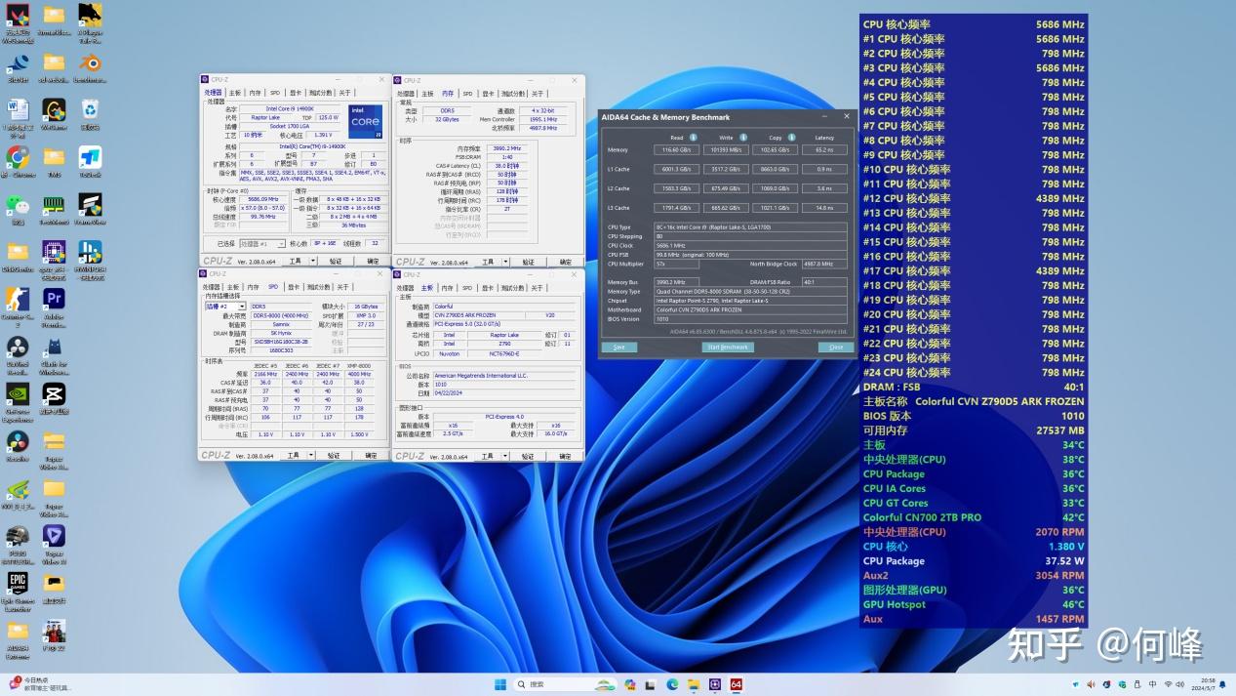Open the Blender desktop shortcut
This screenshot has height=696, width=1236.
click(90, 63)
